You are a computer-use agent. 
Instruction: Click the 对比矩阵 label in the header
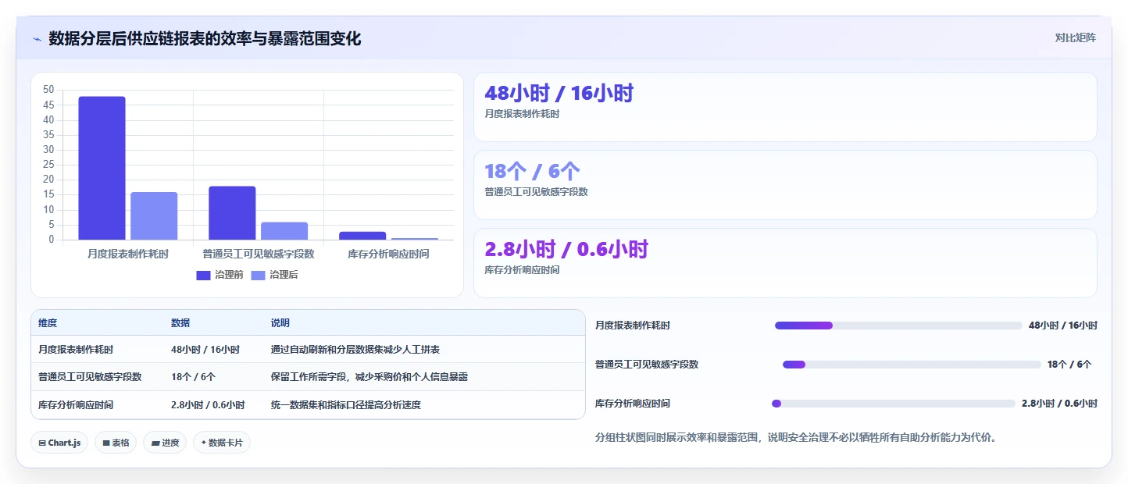[x=1075, y=37]
